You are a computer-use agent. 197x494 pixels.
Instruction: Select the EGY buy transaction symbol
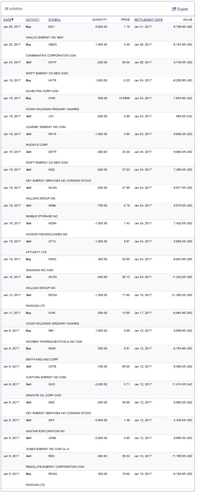pyautogui.click(x=52, y=27)
